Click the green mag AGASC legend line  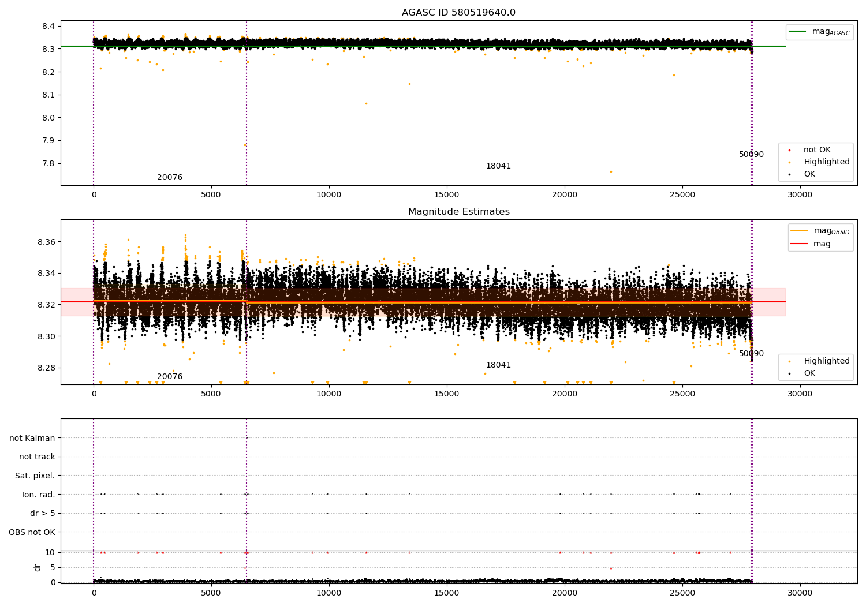(x=798, y=32)
